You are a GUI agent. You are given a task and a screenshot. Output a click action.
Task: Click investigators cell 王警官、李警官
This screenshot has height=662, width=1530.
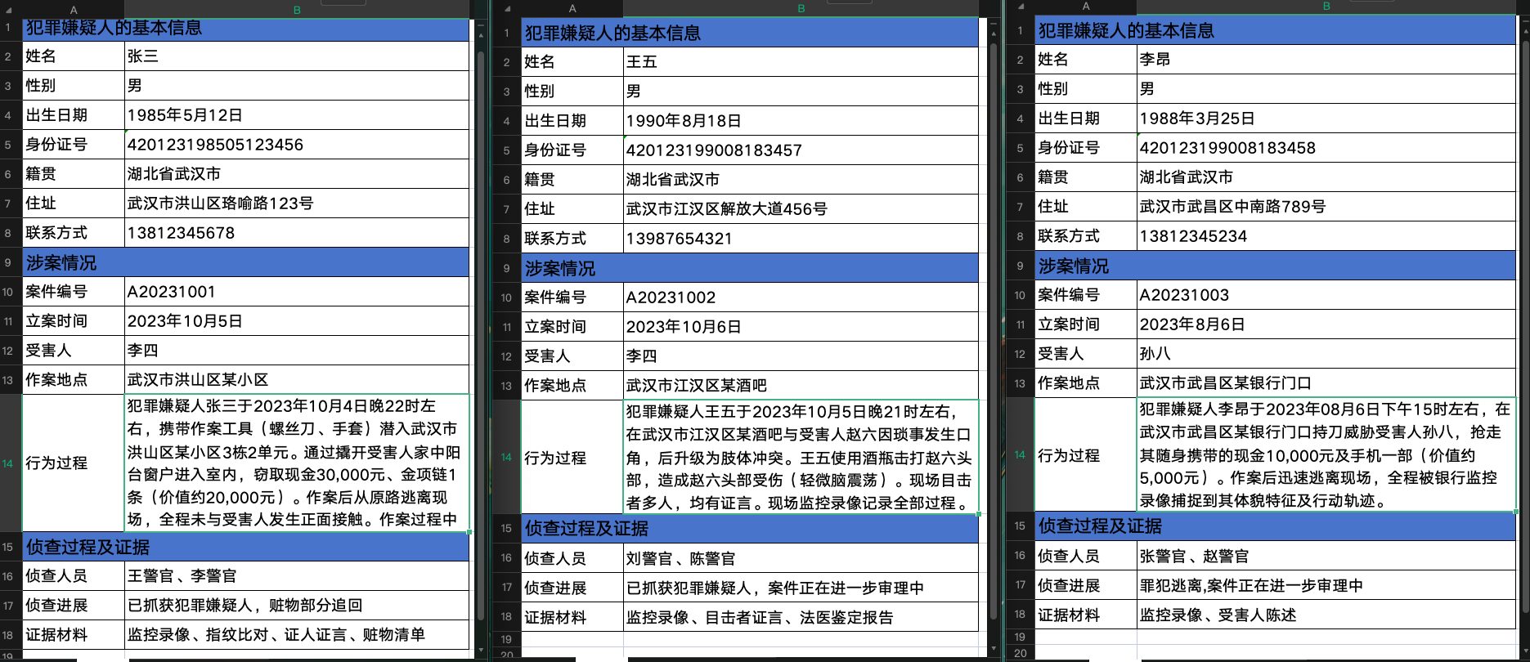[x=297, y=576]
